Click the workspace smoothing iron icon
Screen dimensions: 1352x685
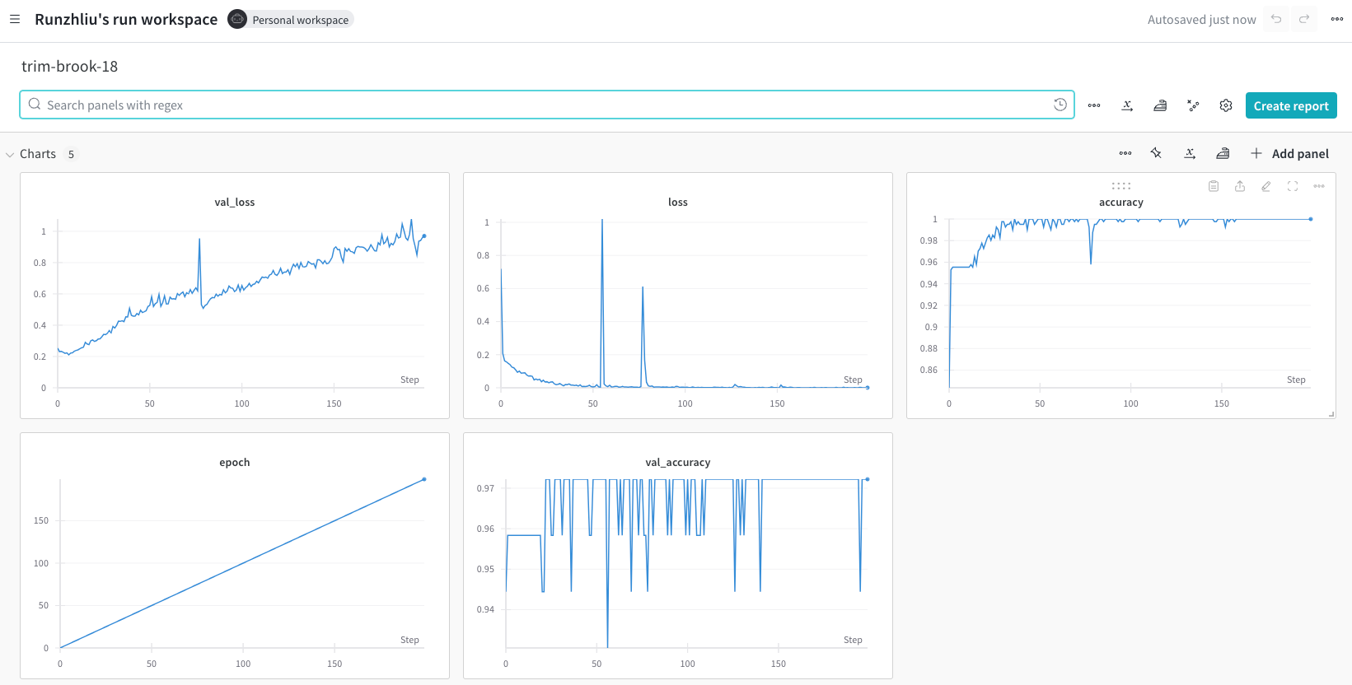point(1160,105)
